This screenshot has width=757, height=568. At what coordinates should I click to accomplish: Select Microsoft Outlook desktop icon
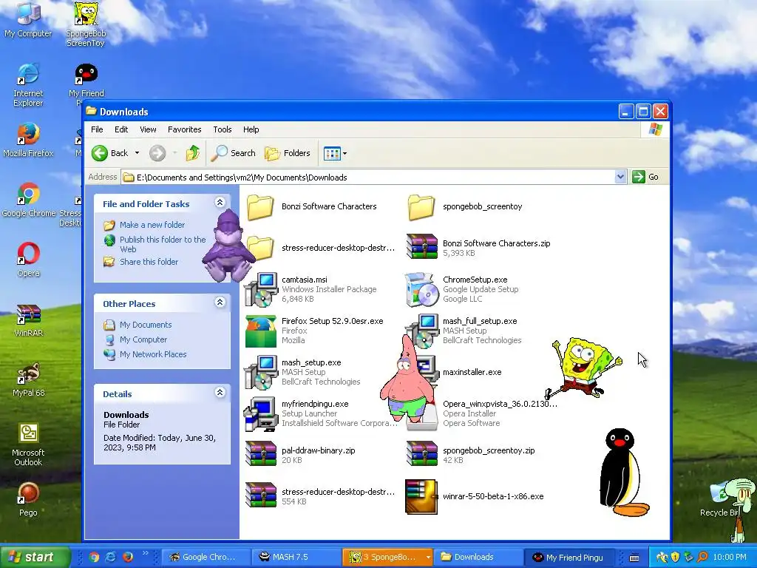[x=28, y=444]
